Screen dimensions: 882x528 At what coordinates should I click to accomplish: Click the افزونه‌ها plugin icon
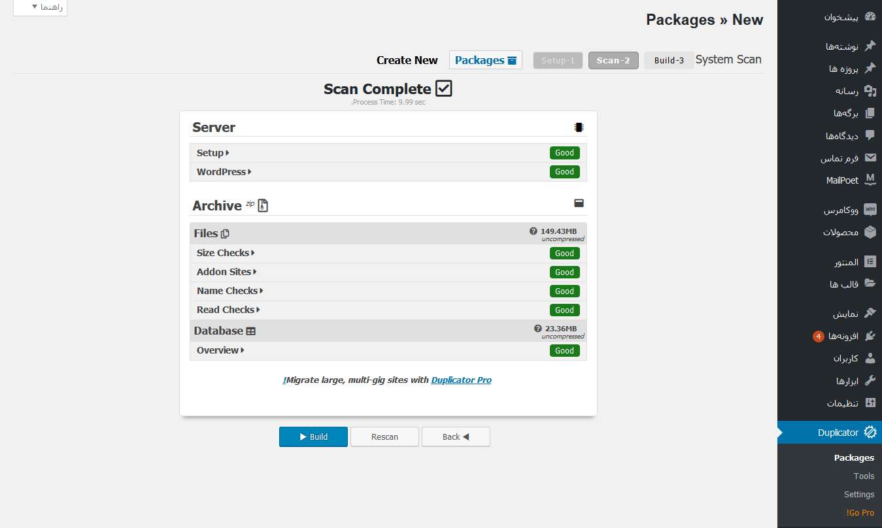tap(870, 336)
